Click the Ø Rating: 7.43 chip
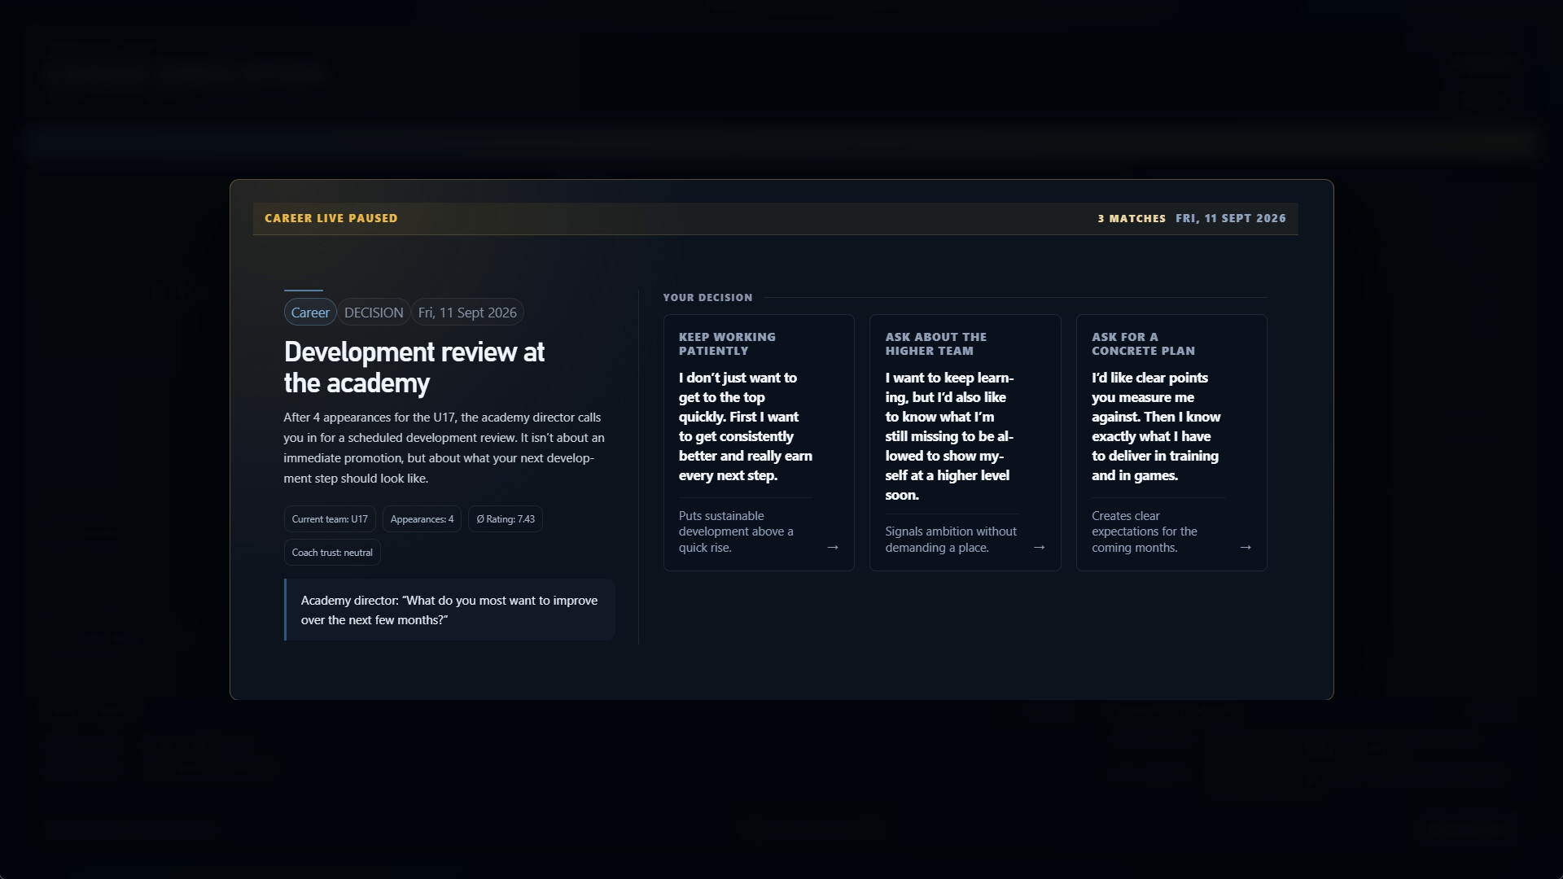This screenshot has width=1563, height=879. click(x=506, y=519)
